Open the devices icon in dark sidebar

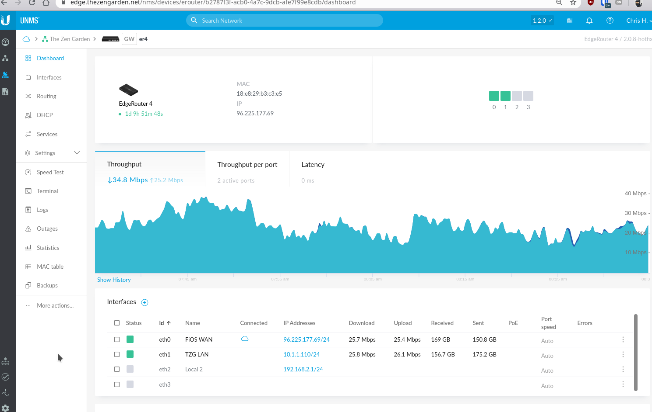tap(5, 75)
